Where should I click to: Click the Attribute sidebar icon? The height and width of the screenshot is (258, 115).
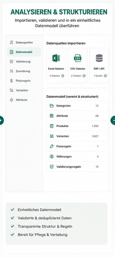tap(11, 100)
